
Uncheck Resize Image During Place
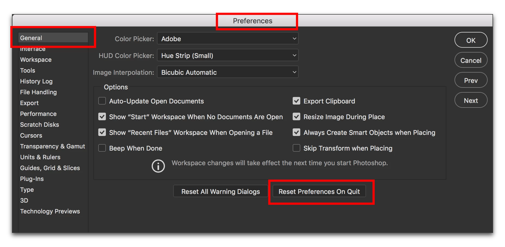click(x=296, y=117)
